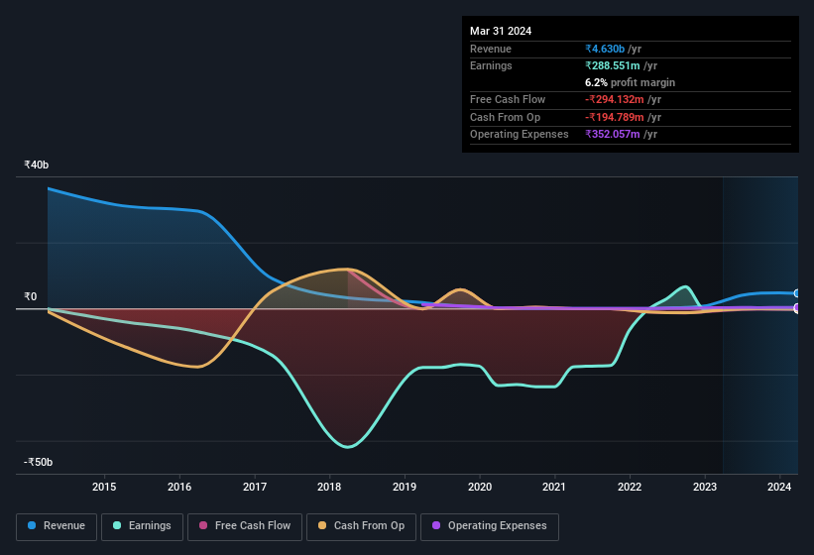Click the pink Free Cash Flow legend dot
The height and width of the screenshot is (555, 814).
coord(203,525)
